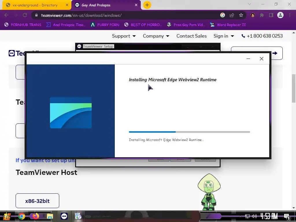Screen dimensions: 296x222
Task: Open the share page icon
Action: coord(232,15)
